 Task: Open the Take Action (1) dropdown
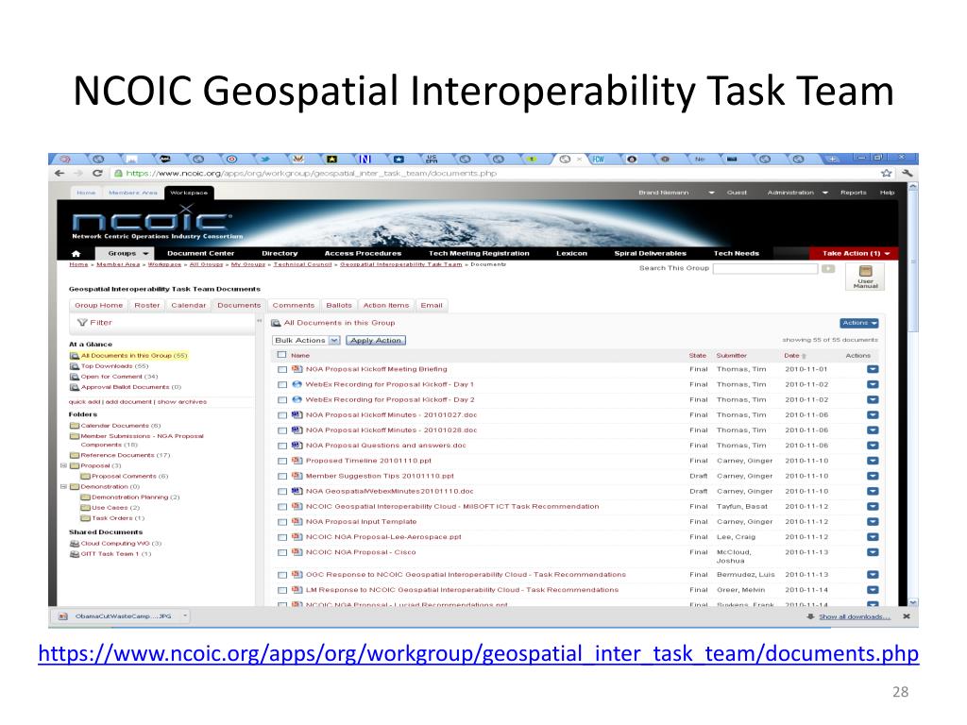click(x=856, y=253)
